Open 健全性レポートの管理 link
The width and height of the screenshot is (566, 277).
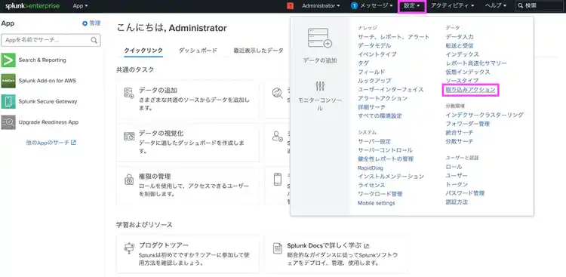[386, 159]
